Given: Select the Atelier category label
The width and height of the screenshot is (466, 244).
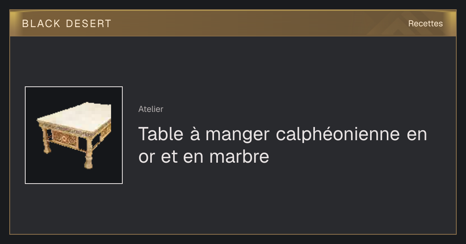Looking at the screenshot, I should click(x=151, y=109).
